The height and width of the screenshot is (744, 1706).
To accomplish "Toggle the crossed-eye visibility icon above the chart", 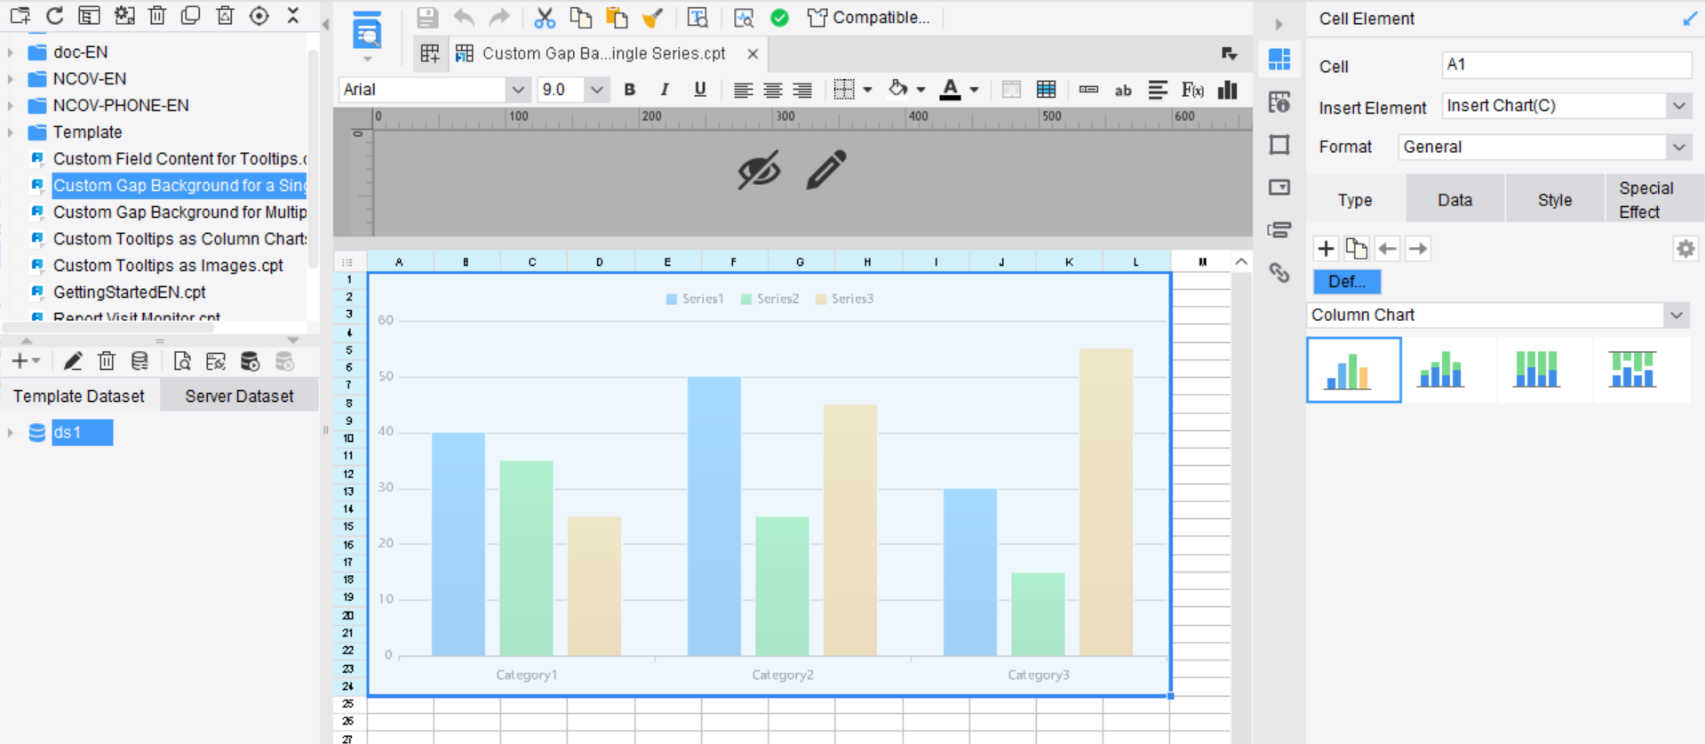I will (x=759, y=169).
